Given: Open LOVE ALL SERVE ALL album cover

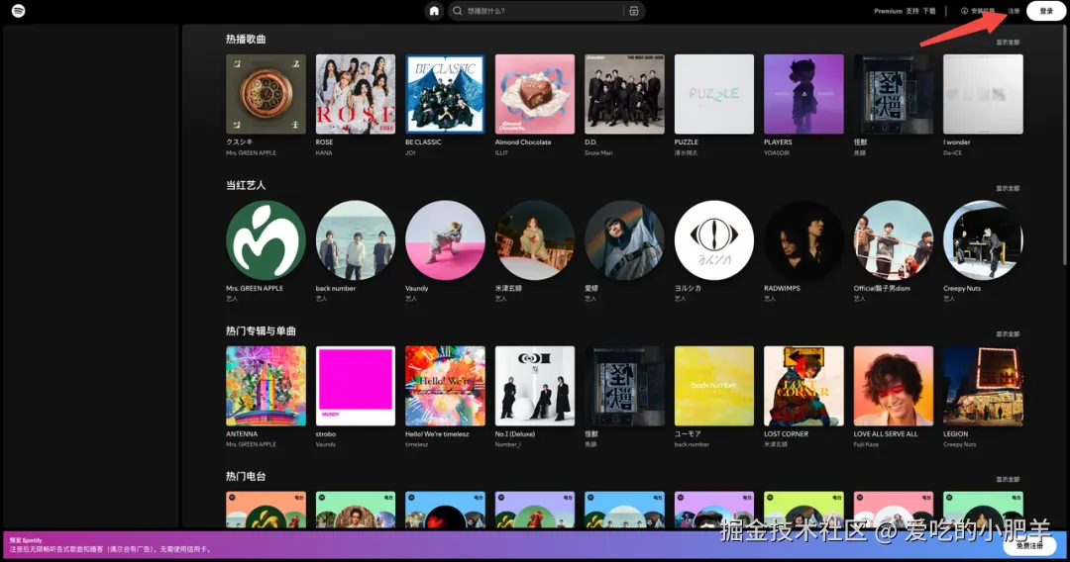Looking at the screenshot, I should point(894,386).
